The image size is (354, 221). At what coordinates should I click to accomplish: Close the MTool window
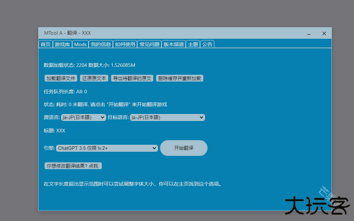point(324,34)
